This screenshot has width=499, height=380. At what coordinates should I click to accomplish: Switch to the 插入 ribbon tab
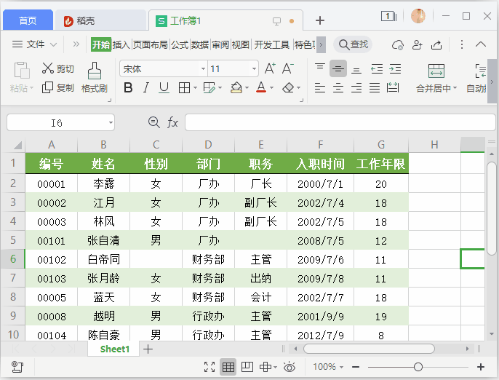click(x=121, y=44)
